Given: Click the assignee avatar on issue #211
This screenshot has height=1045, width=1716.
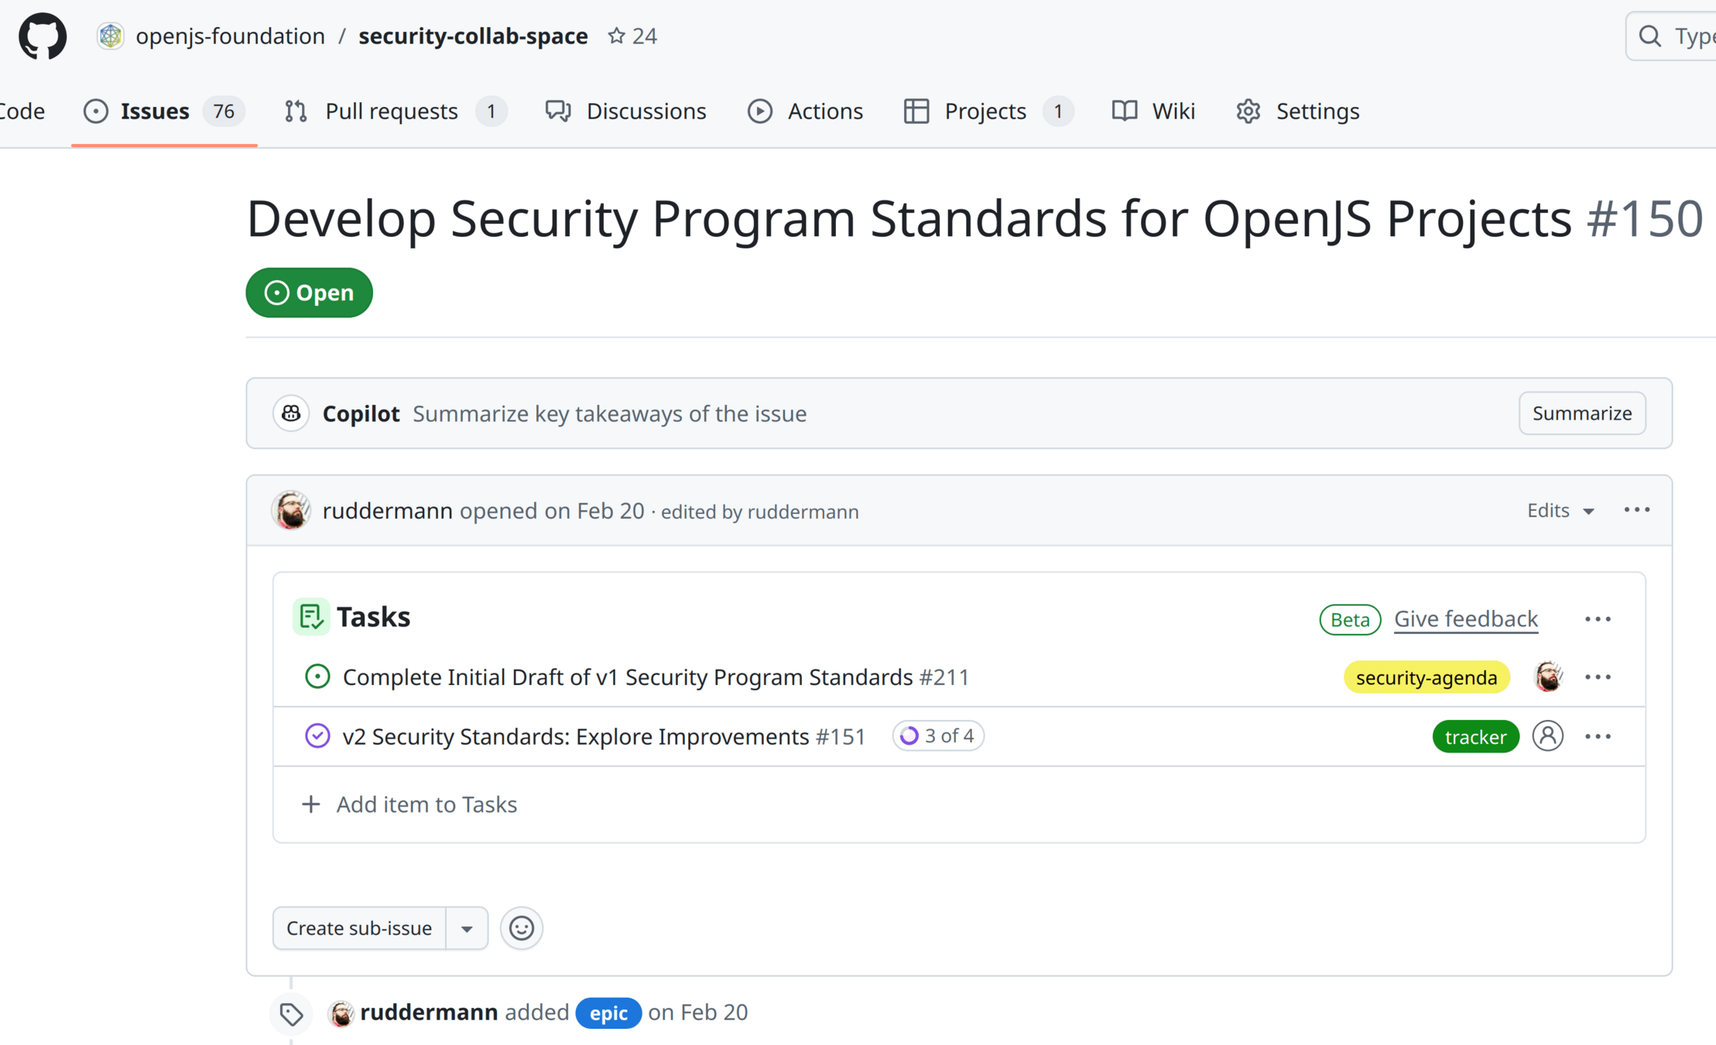Looking at the screenshot, I should pyautogui.click(x=1547, y=677).
